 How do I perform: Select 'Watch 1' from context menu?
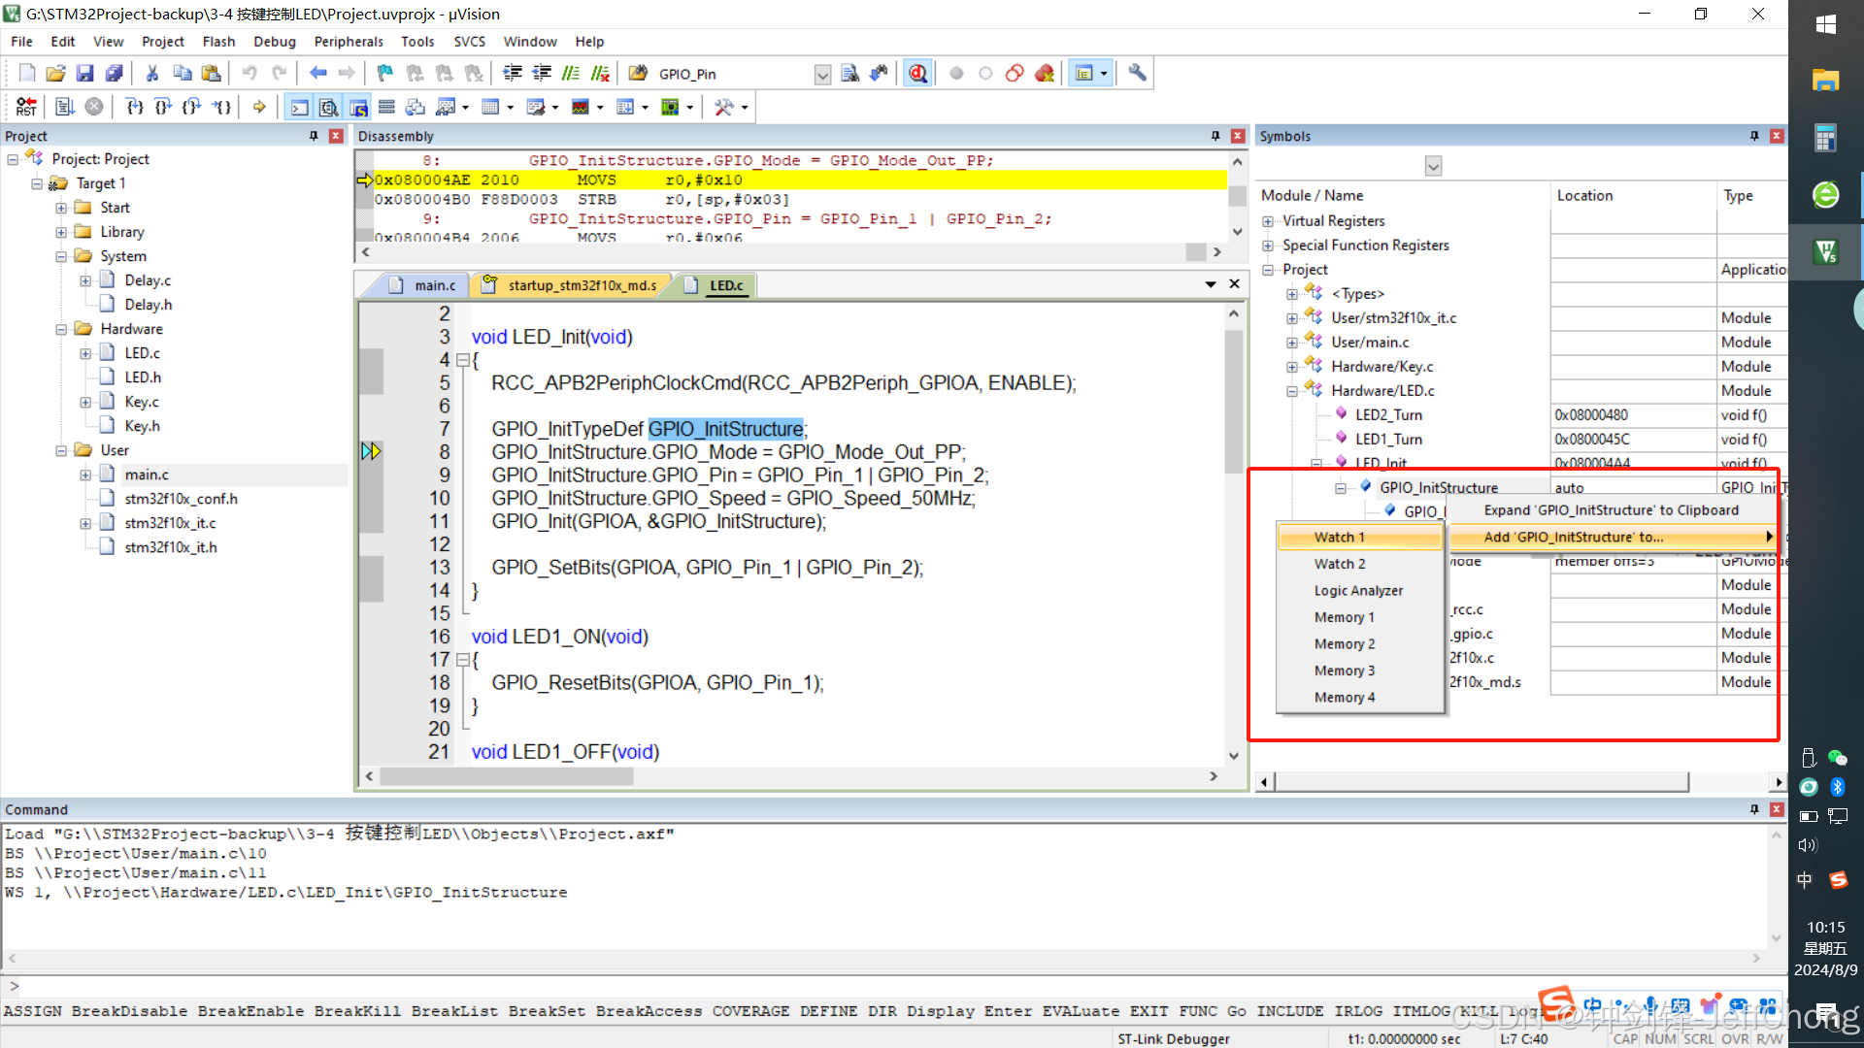1339,537
